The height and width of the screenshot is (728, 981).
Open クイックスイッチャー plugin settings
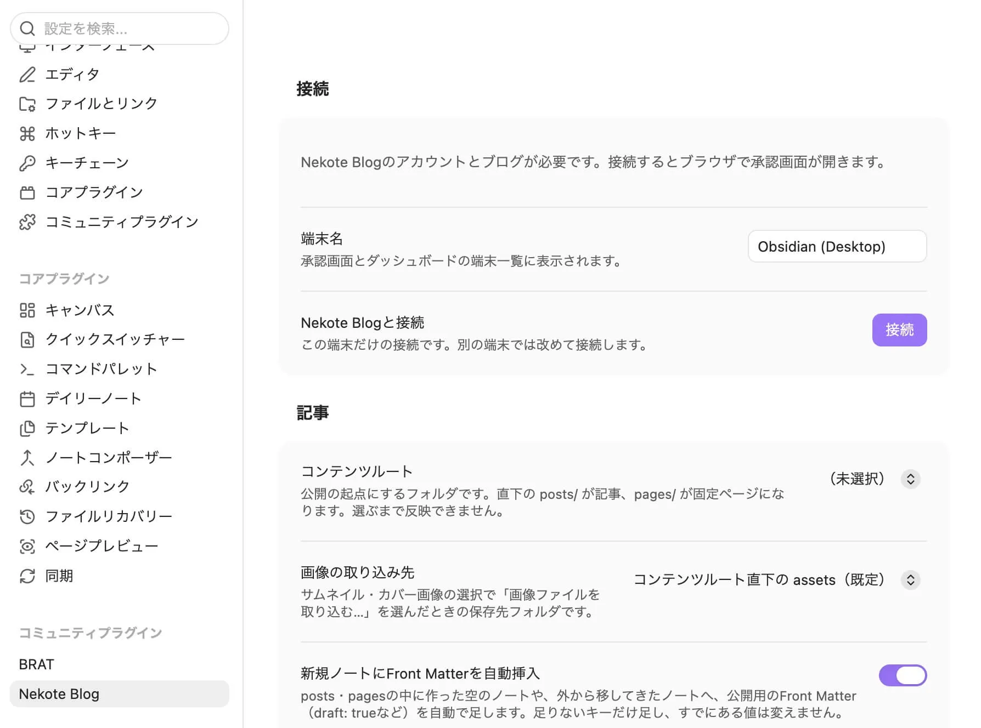pyautogui.click(x=120, y=340)
